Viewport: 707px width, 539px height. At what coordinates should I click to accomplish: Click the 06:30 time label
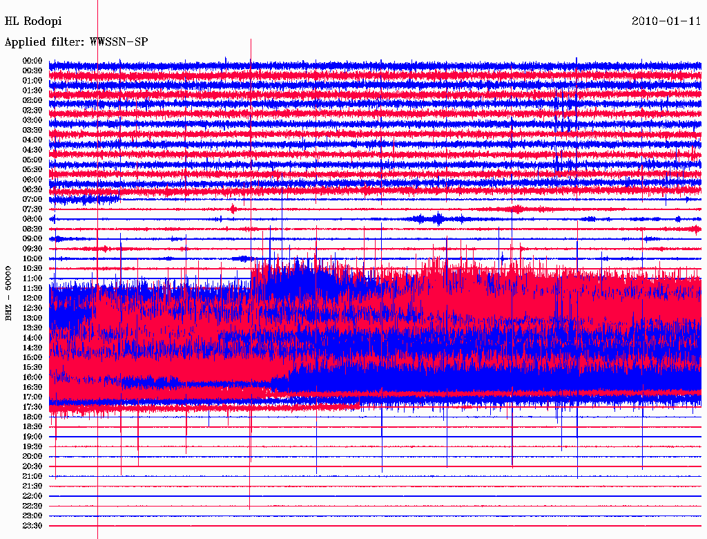32,189
